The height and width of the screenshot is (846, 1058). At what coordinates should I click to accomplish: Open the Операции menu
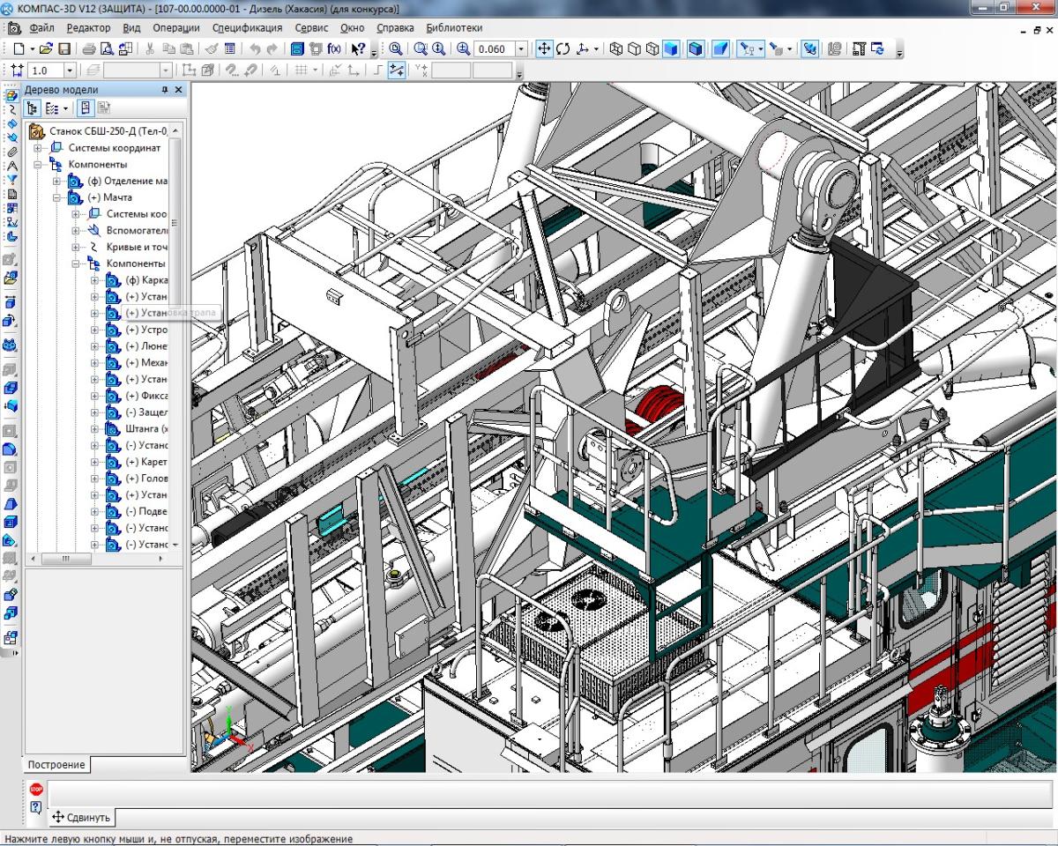tap(176, 27)
